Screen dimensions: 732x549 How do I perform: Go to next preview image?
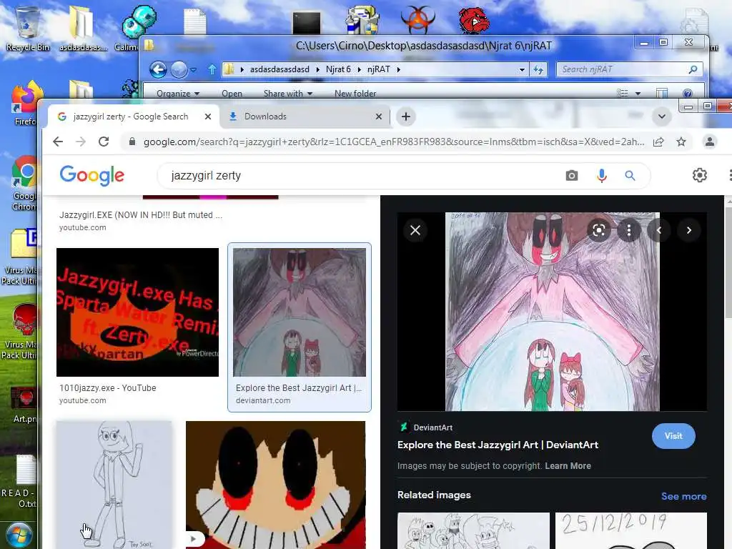coord(688,230)
